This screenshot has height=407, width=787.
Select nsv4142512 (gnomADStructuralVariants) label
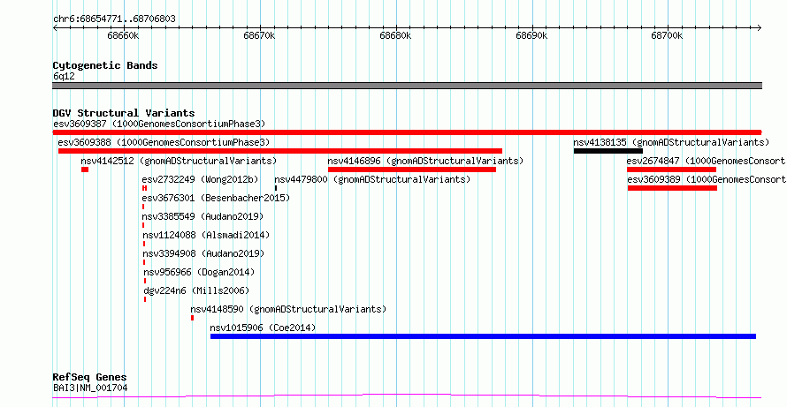pyautogui.click(x=179, y=161)
